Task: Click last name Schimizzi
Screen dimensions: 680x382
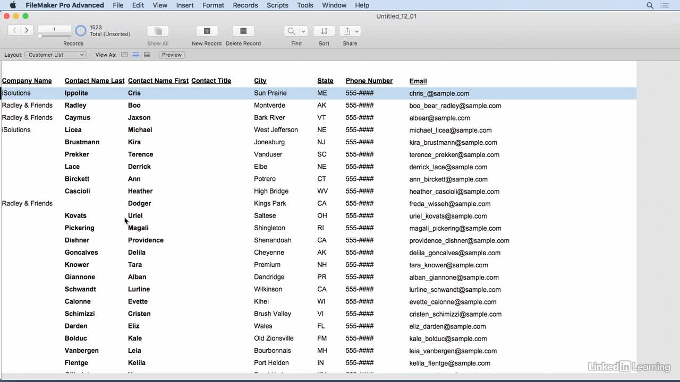Action: pyautogui.click(x=81, y=314)
